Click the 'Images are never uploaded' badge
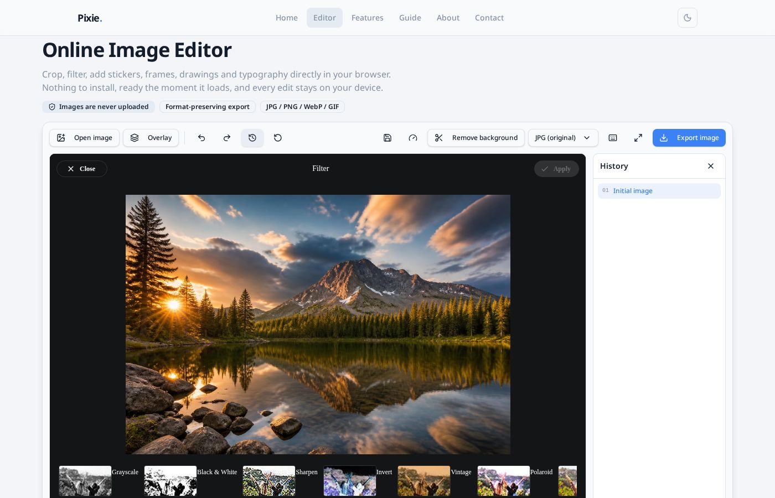The width and height of the screenshot is (775, 498). pyautogui.click(x=99, y=107)
